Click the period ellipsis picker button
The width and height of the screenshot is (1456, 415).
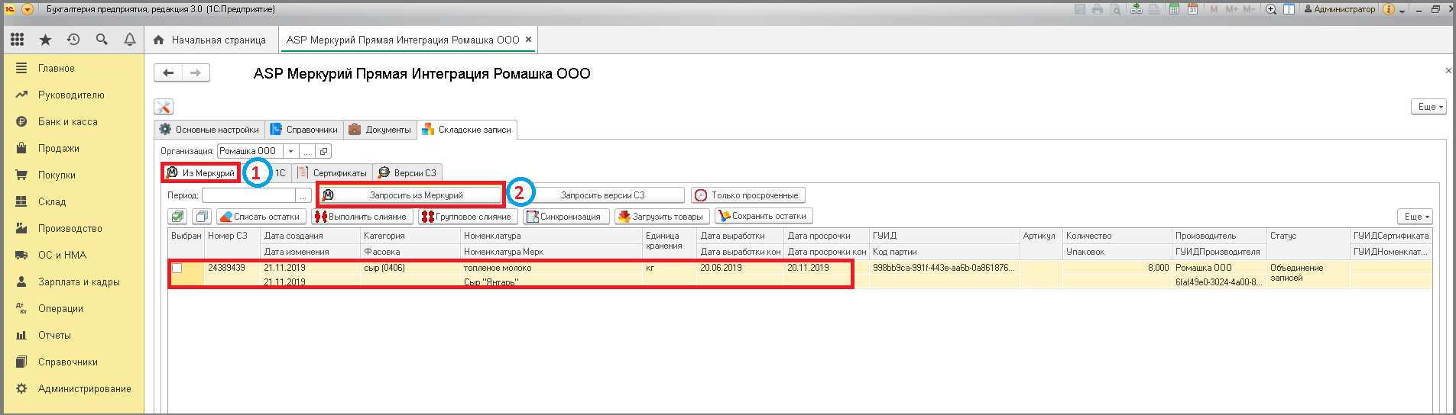coord(303,195)
